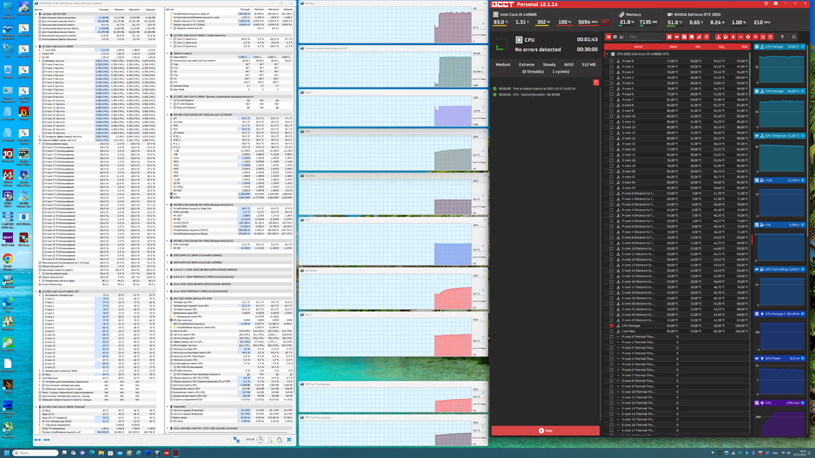Screen dimensions: 815x458
Task: Sort OCCT sensor table by Min column
Action: 698,47
